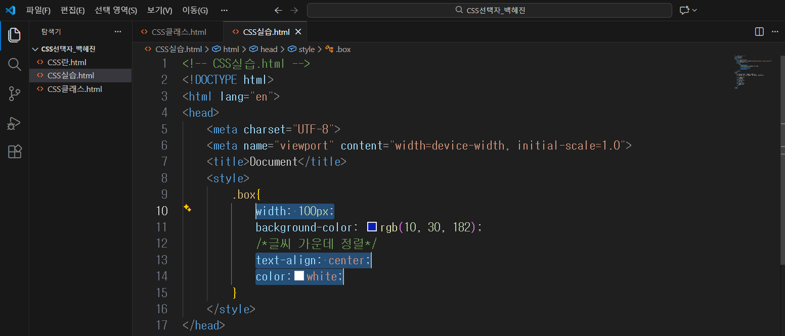Viewport: 785px width, 336px height.
Task: Switch to the CSS클래스.html tab
Action: click(178, 32)
